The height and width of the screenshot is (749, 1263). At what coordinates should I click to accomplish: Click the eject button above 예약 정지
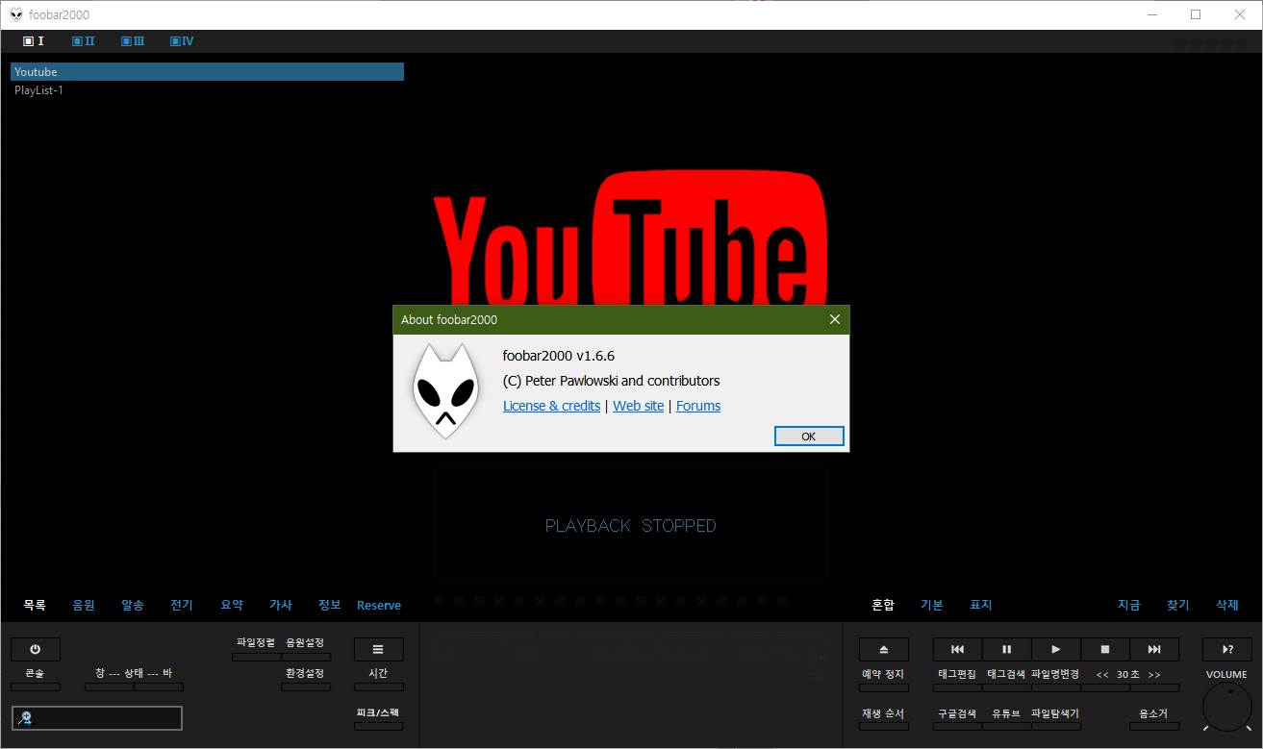[x=884, y=649]
